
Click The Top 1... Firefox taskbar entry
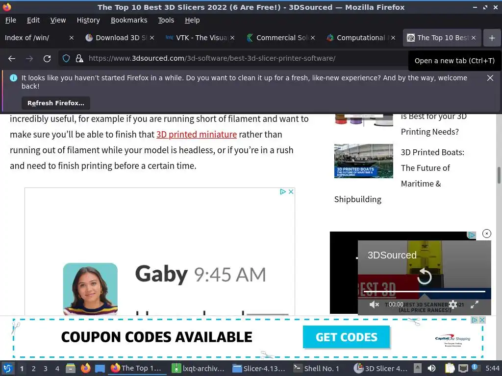point(137,368)
